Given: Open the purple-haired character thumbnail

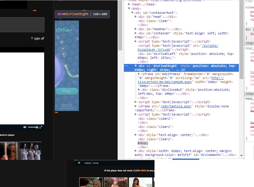Looking at the screenshot, I should click(x=116, y=182).
